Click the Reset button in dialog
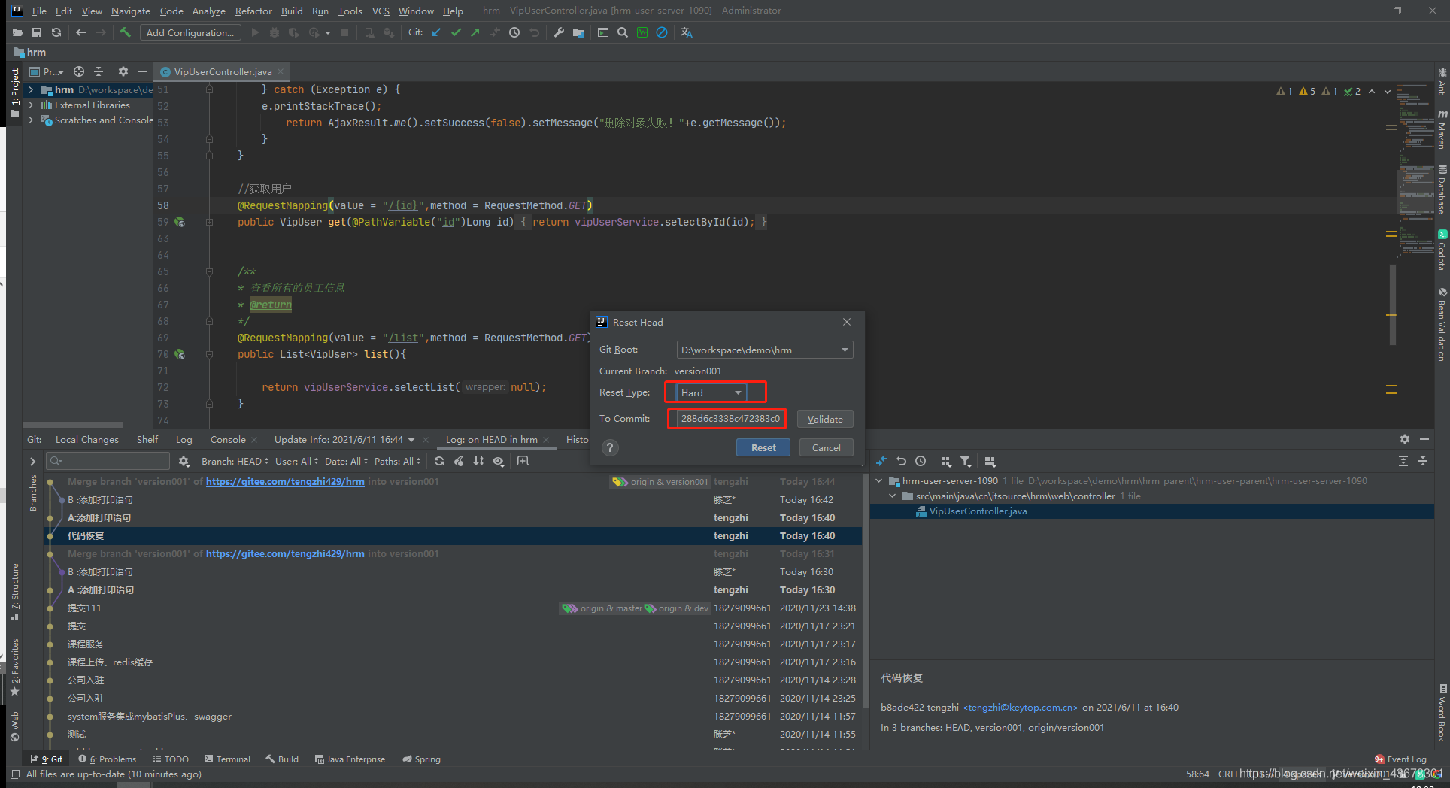1450x788 pixels. coord(763,447)
